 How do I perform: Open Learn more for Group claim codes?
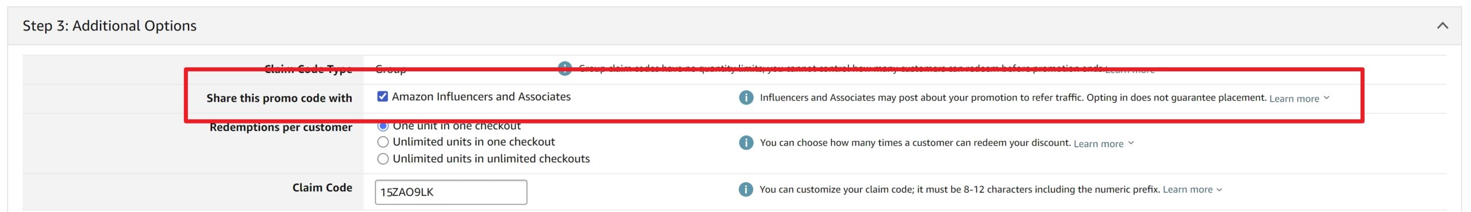(1130, 70)
